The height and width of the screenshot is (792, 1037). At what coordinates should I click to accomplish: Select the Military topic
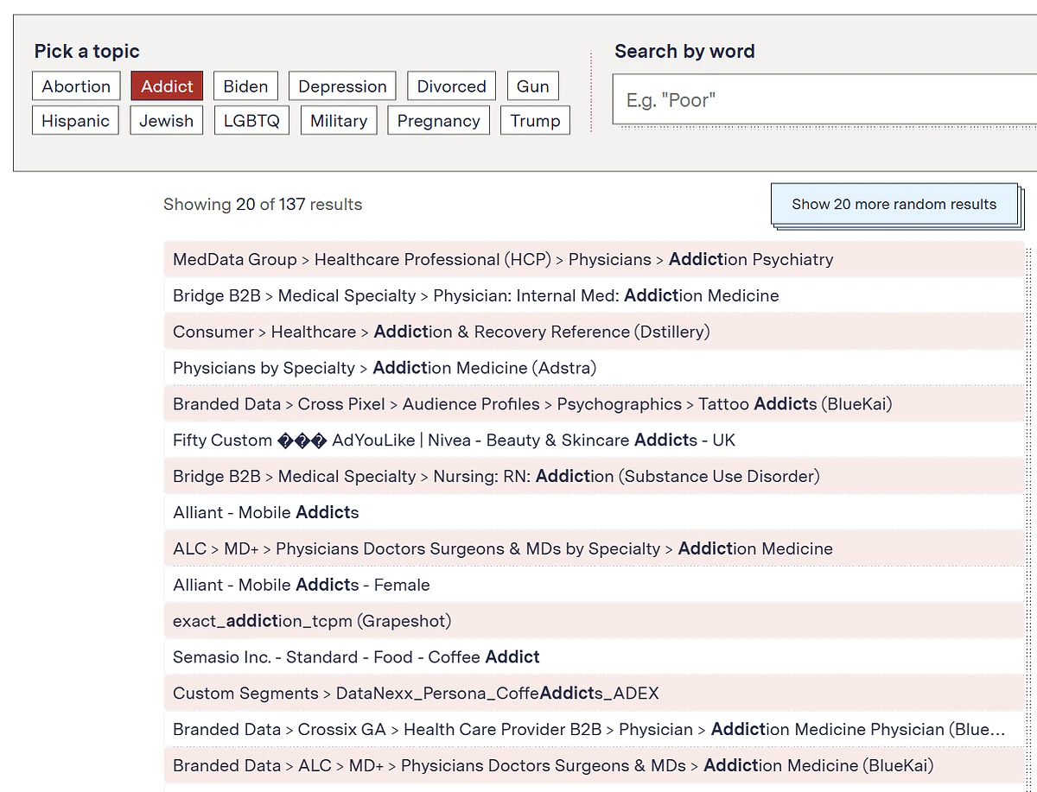click(339, 121)
